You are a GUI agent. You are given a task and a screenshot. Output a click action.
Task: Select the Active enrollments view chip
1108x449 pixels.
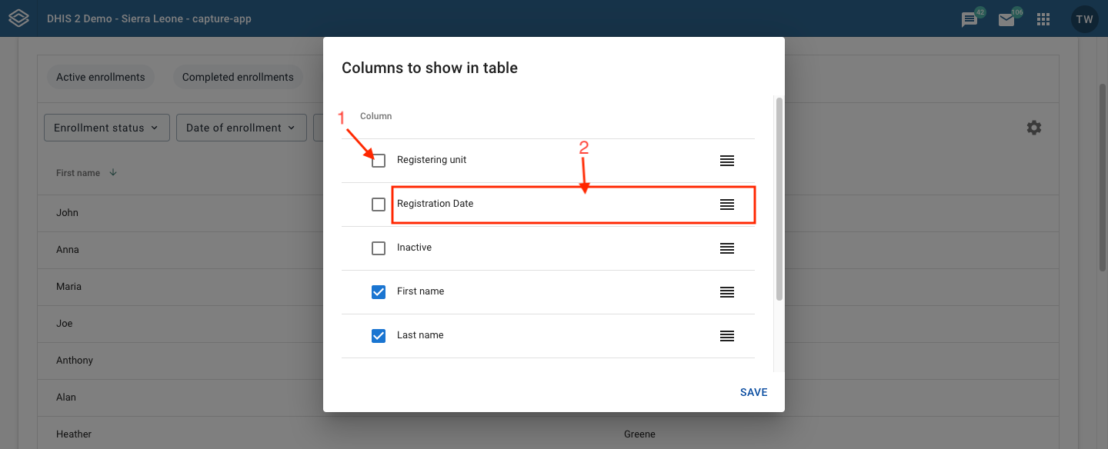click(101, 77)
